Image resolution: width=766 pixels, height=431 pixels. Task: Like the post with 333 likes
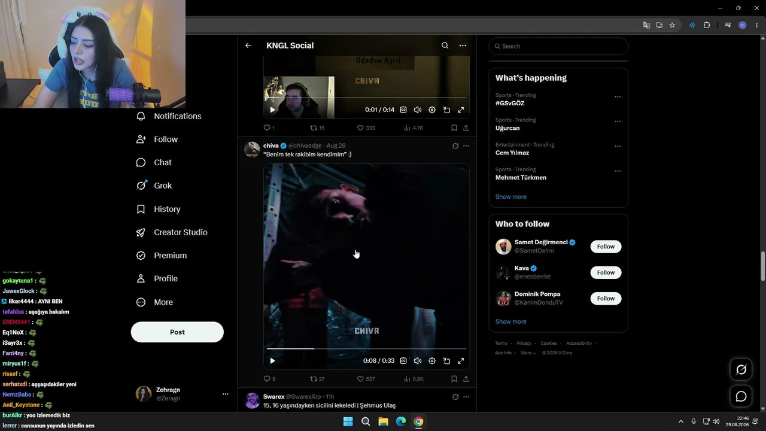tap(366, 128)
